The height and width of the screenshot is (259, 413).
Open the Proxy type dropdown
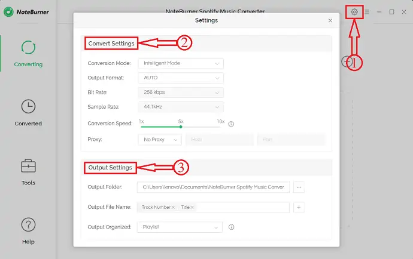coord(160,140)
